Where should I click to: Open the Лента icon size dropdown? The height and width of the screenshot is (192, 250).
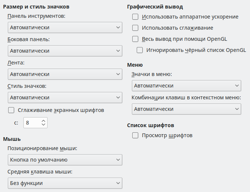click(x=65, y=74)
